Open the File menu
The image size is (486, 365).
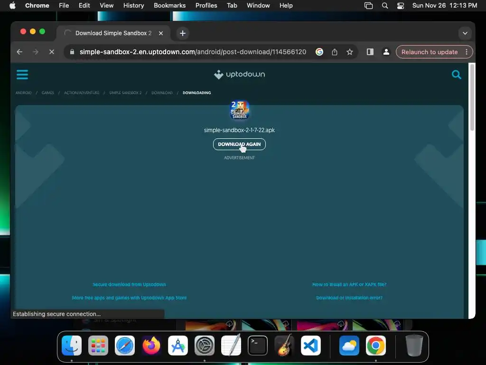(x=64, y=6)
